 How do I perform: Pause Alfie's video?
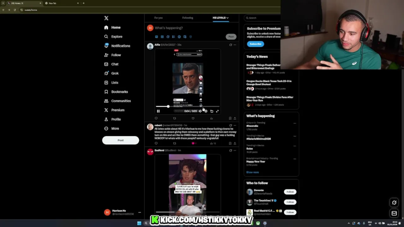pos(158,111)
